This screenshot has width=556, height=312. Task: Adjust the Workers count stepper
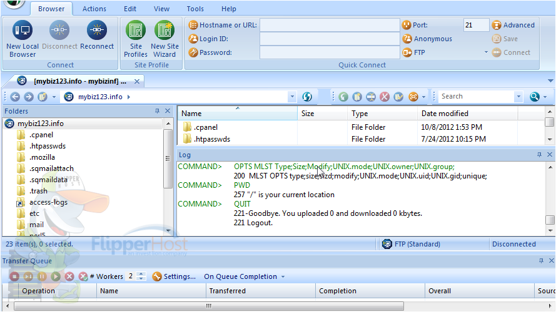pyautogui.click(x=141, y=276)
